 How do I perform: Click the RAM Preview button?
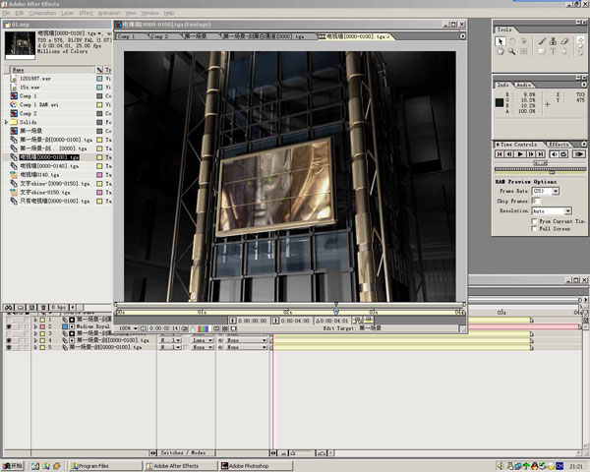(x=579, y=154)
